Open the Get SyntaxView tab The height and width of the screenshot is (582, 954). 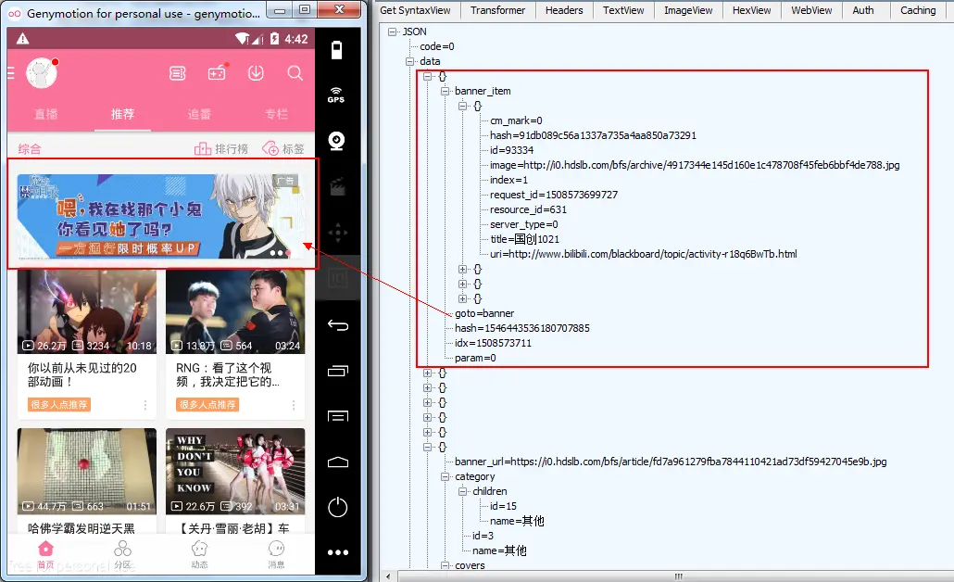[x=416, y=10]
